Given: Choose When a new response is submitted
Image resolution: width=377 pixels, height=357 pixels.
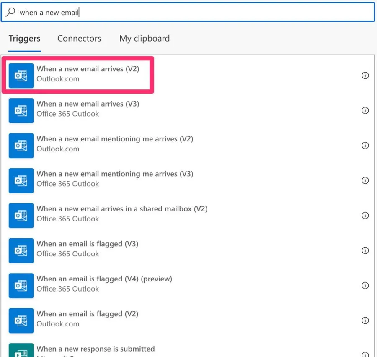Looking at the screenshot, I should (96, 349).
